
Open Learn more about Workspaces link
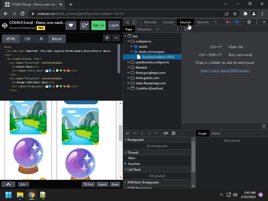click(225, 70)
